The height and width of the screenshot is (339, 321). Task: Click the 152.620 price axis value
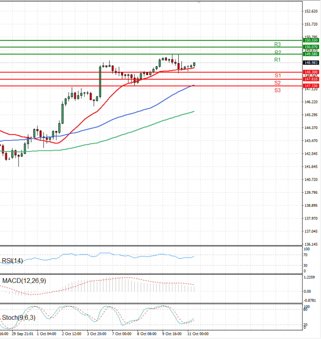pyautogui.click(x=311, y=11)
